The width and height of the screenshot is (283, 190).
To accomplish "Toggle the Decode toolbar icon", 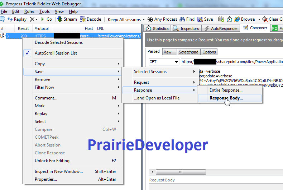I will pyautogui.click(x=83, y=19).
